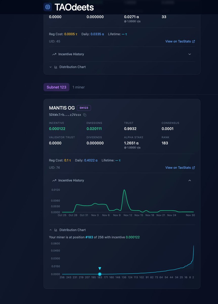The width and height of the screenshot is (218, 304).
Task: Click the rank value 183 in stats
Action: click(165, 143)
